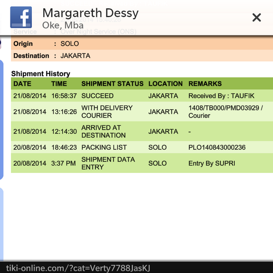This screenshot has width=273, height=273.
Task: Click the Origin label
Action: pyautogui.click(x=23, y=44)
